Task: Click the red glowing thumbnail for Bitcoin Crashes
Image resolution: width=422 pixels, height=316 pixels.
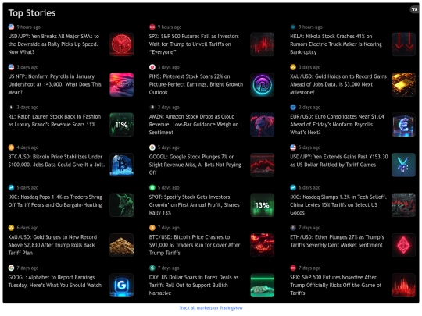Action: 263,245
